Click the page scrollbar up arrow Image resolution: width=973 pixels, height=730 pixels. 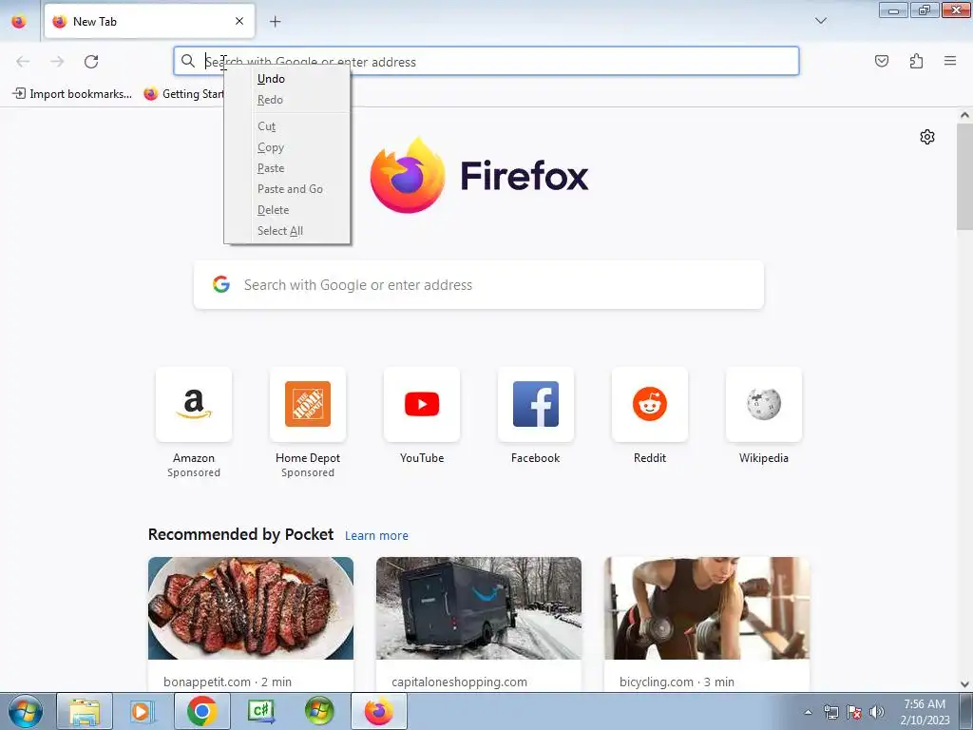(x=964, y=115)
